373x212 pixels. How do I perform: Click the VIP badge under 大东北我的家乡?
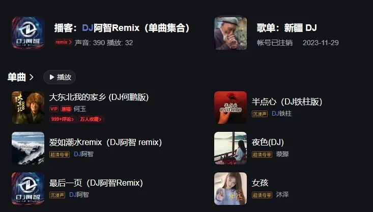coord(54,109)
